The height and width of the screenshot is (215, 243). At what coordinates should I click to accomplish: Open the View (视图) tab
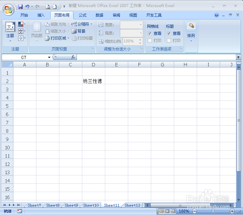tap(133, 15)
